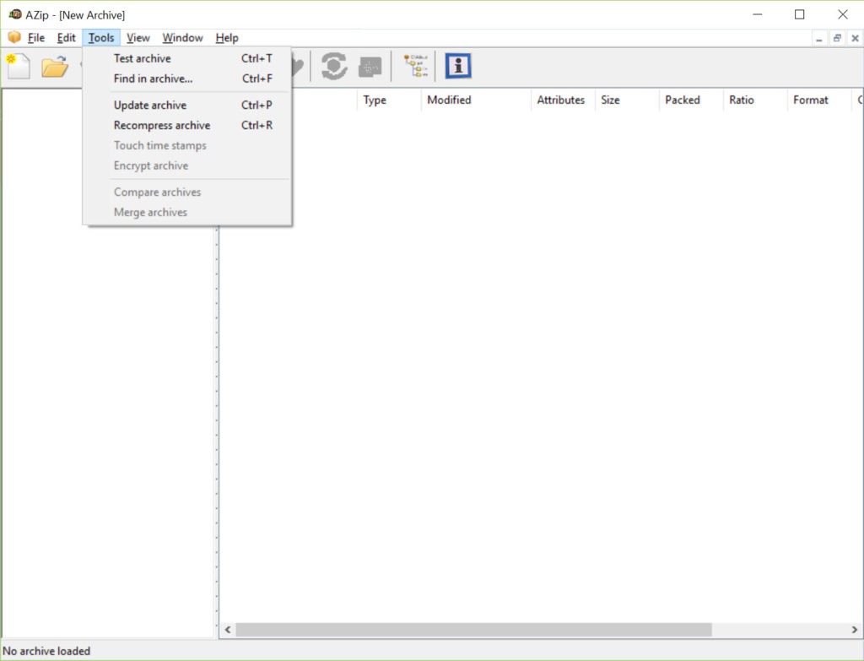This screenshot has height=661, width=864.
Task: Click the AZip title bar app icon
Action: [x=15, y=14]
